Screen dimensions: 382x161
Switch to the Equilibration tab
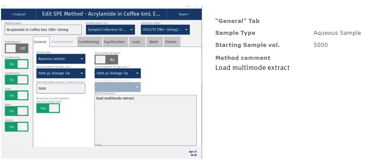click(x=114, y=42)
